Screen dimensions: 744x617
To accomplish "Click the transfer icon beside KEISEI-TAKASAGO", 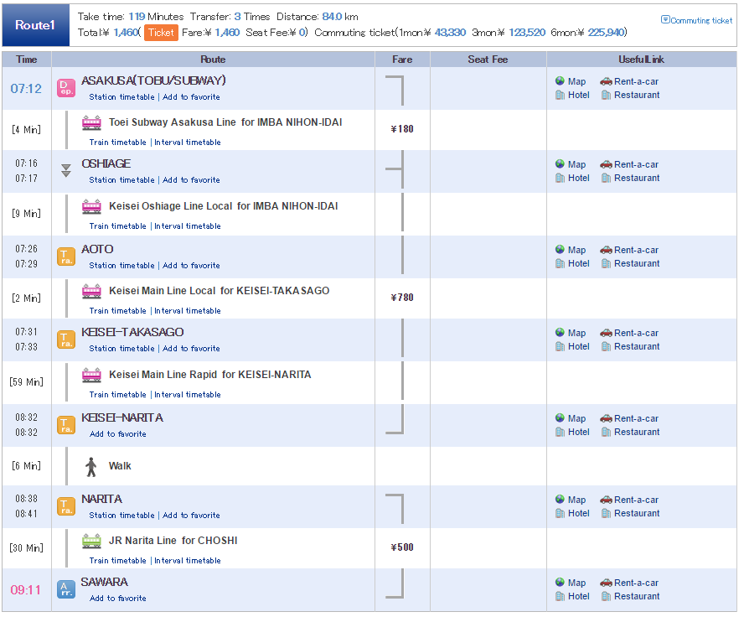I will tap(66, 340).
